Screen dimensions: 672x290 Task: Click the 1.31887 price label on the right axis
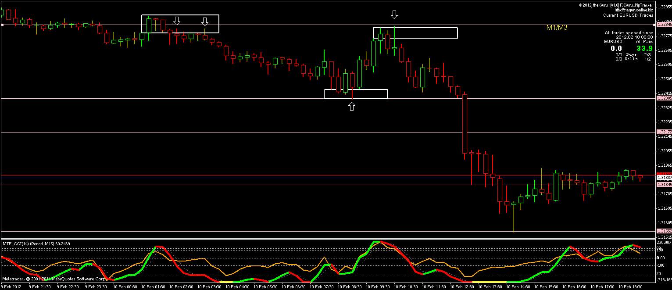(663, 176)
